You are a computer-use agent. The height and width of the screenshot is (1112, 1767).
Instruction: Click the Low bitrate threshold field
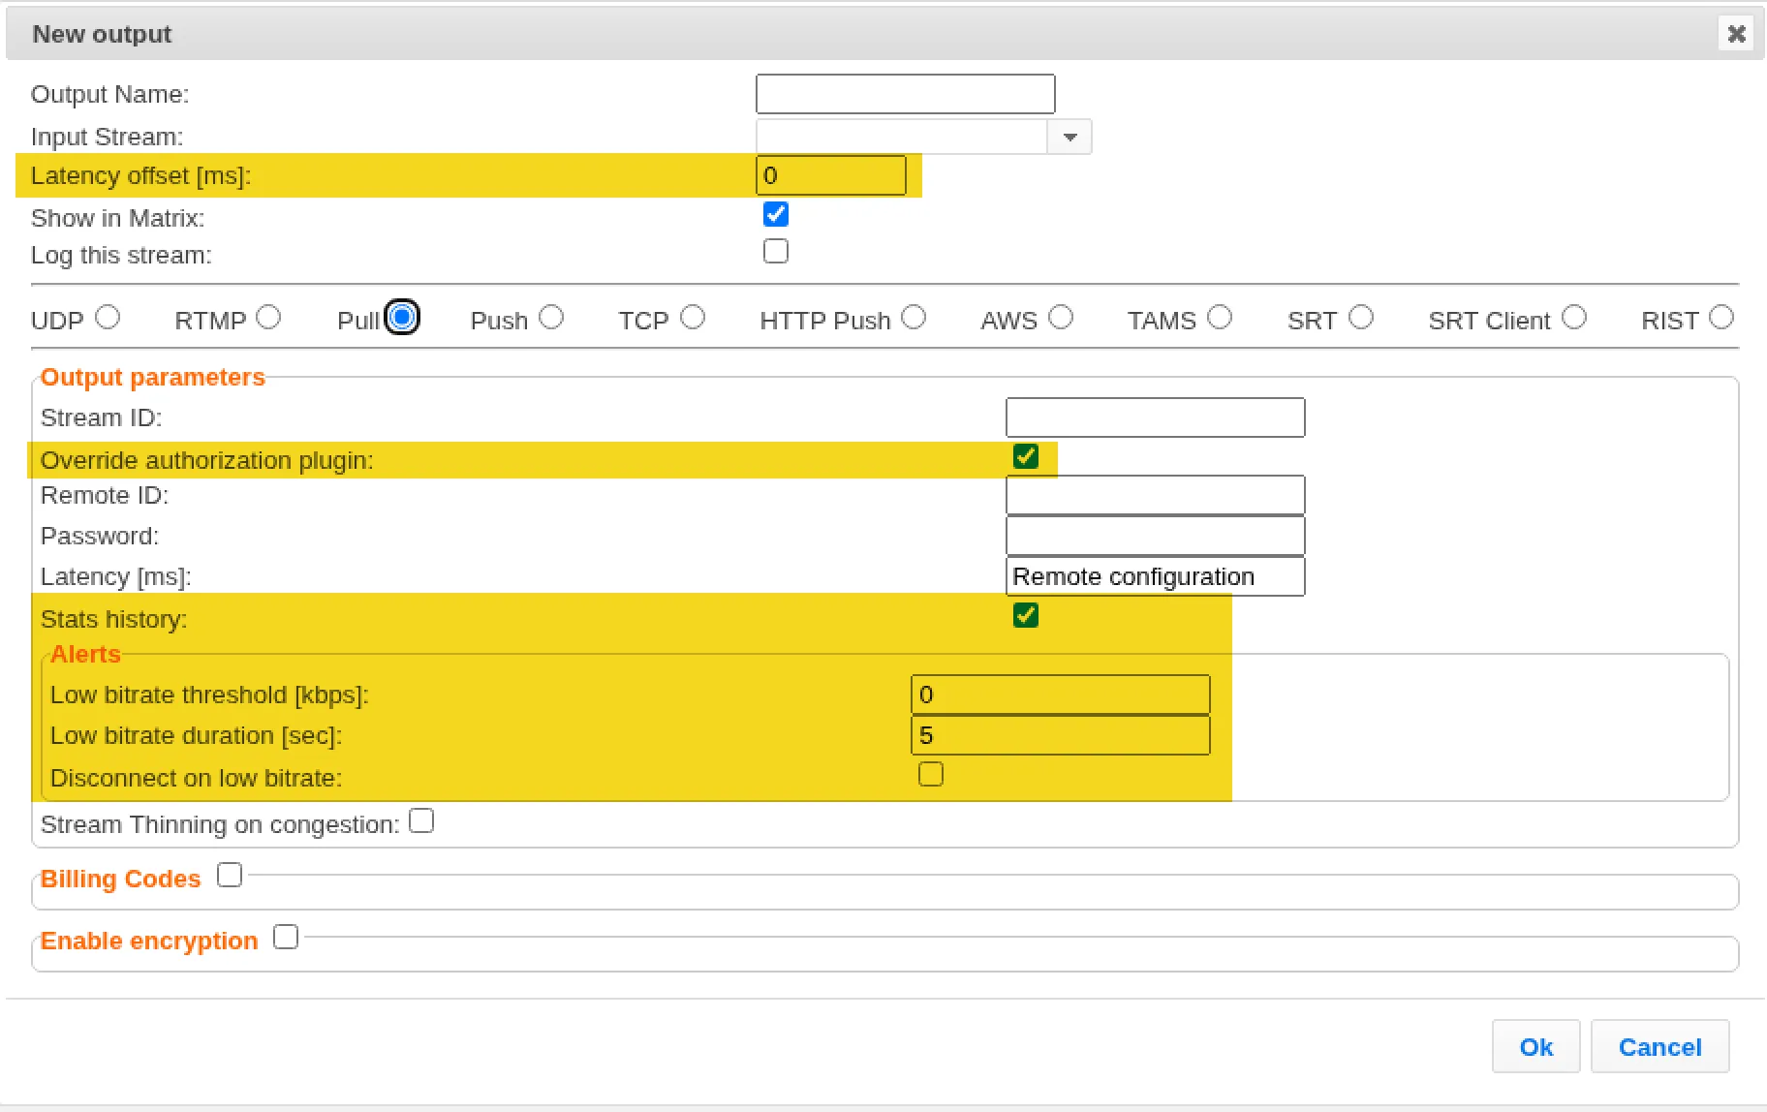pyautogui.click(x=1060, y=695)
